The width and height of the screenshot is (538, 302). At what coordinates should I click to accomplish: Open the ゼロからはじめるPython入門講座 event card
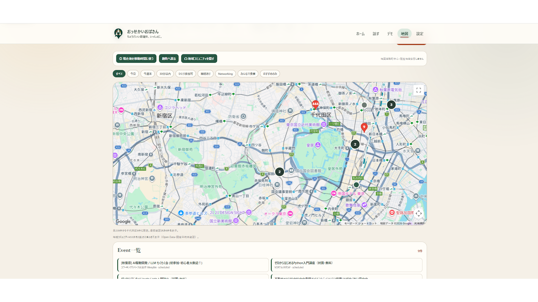click(x=347, y=265)
